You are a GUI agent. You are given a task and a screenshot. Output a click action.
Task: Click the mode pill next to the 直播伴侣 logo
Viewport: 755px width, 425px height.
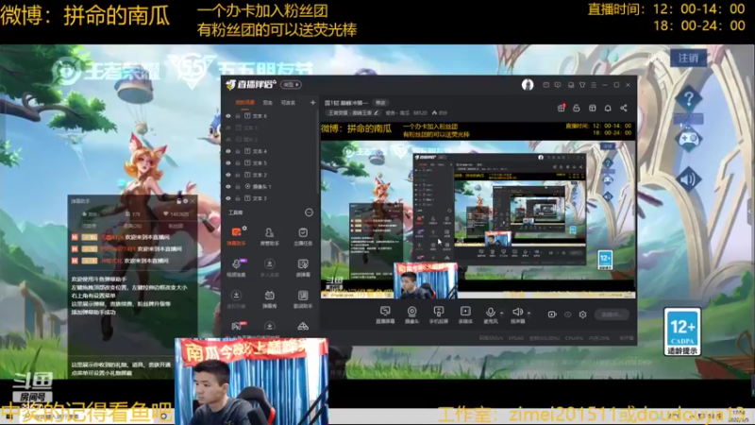[291, 85]
